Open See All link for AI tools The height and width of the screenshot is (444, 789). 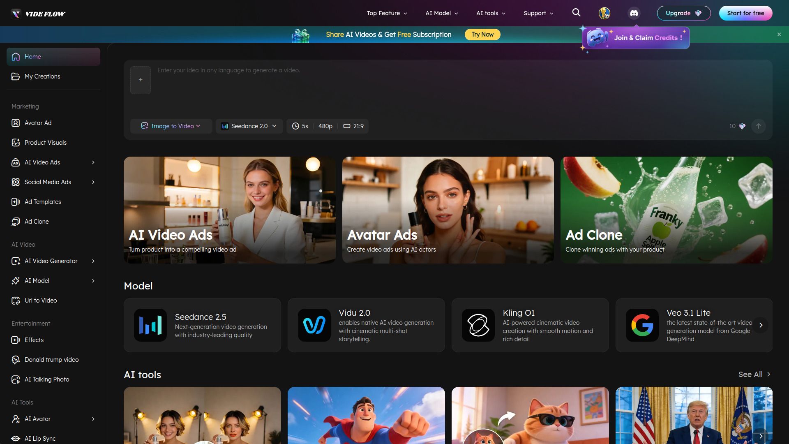754,375
